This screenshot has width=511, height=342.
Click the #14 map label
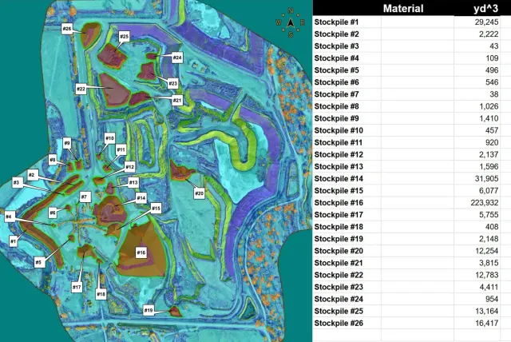(x=141, y=198)
